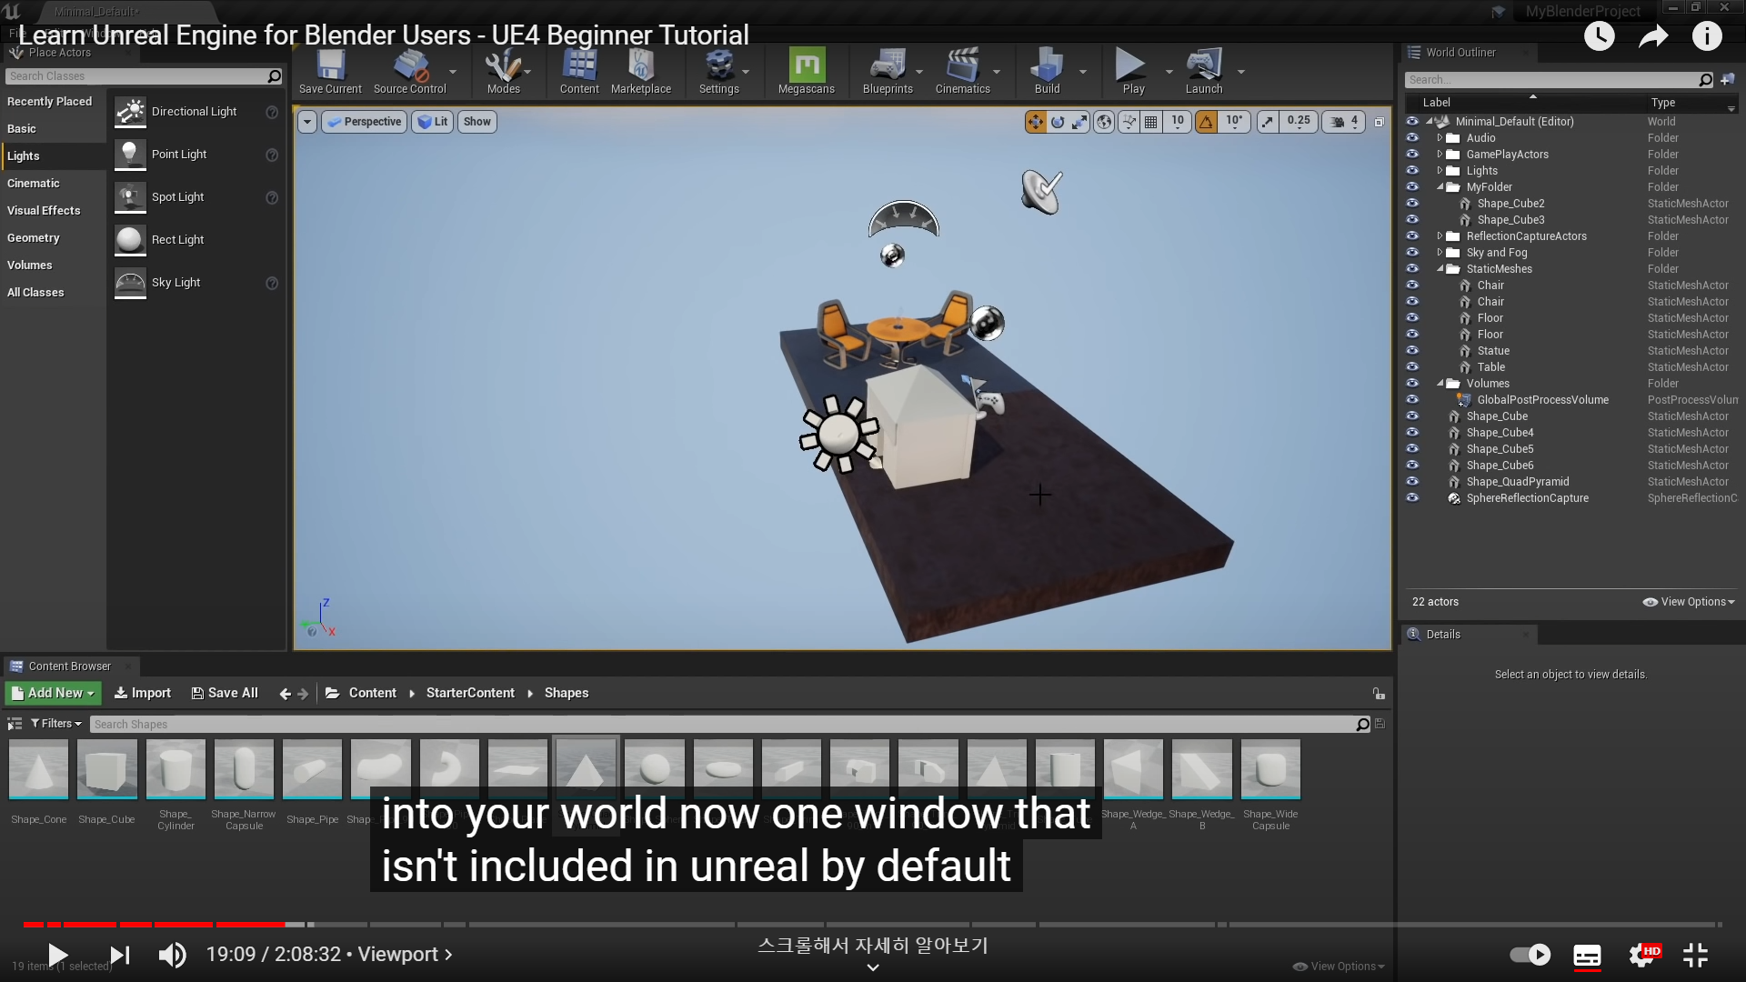Toggle YouTube autoplay switch
Image resolution: width=1746 pixels, height=982 pixels.
[x=1530, y=955]
